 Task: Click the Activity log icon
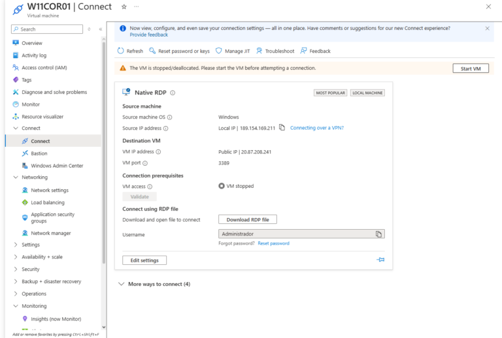tap(16, 55)
